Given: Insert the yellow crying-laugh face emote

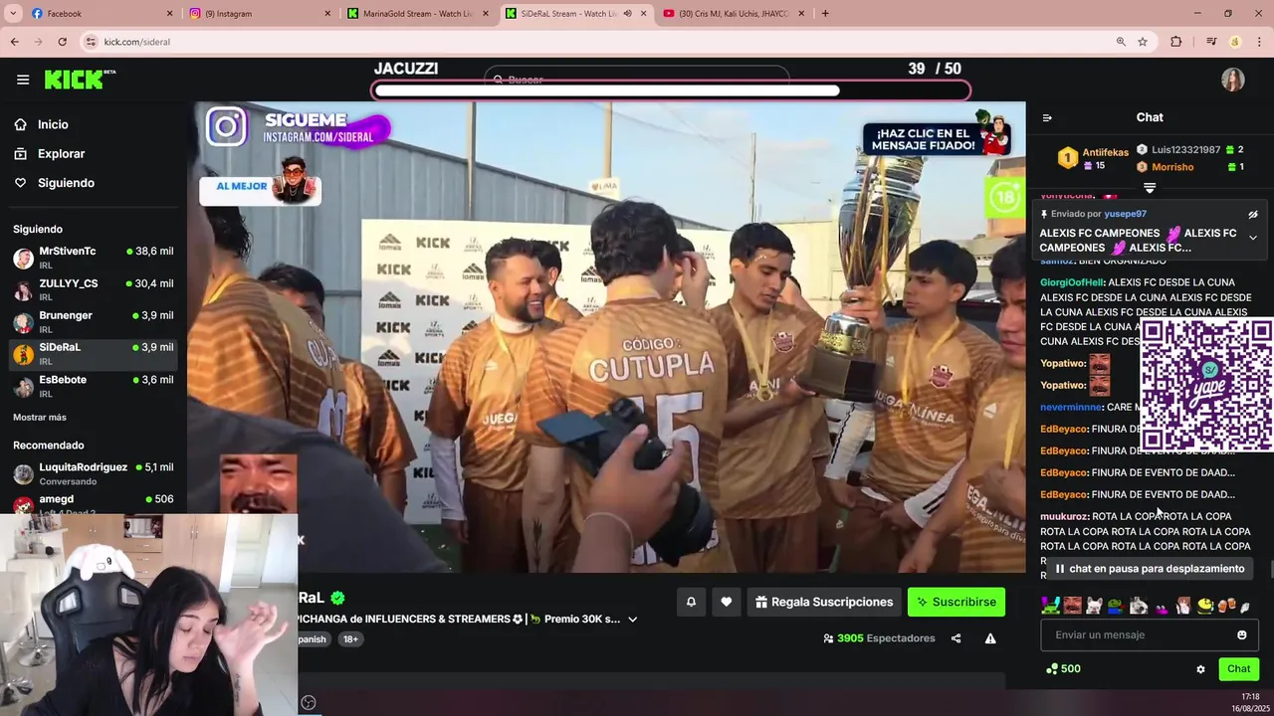Looking at the screenshot, I should 1205,606.
